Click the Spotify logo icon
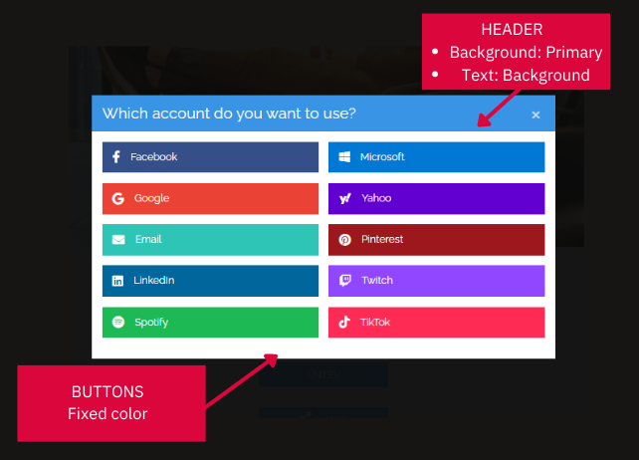This screenshot has height=460, width=639. pos(118,323)
